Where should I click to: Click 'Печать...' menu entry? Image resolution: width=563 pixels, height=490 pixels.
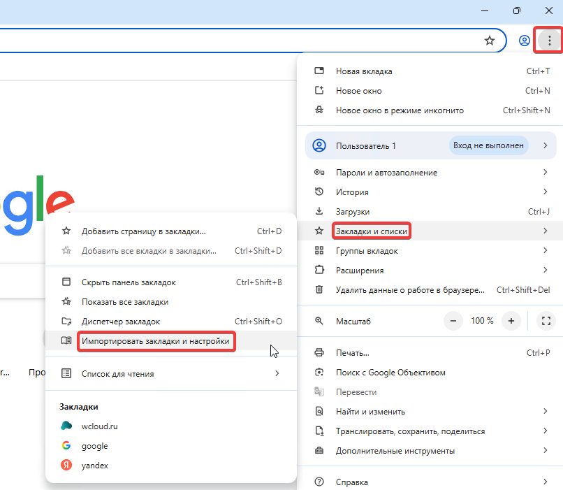pyautogui.click(x=353, y=353)
